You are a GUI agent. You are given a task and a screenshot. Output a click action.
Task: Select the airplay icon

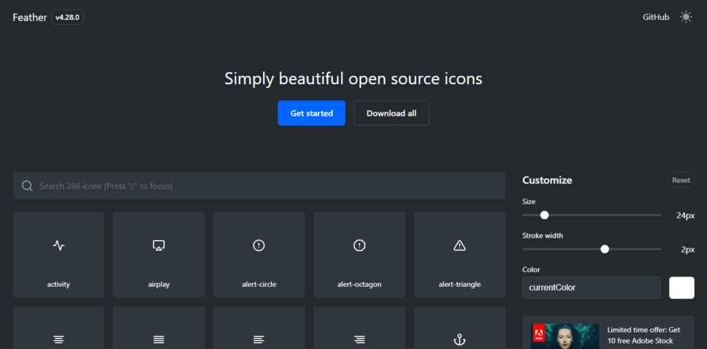click(x=159, y=255)
